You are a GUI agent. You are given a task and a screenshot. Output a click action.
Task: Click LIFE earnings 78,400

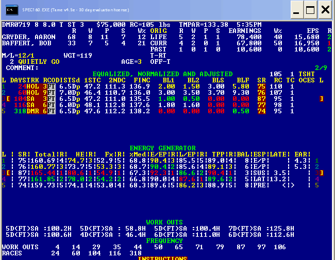[249, 37]
